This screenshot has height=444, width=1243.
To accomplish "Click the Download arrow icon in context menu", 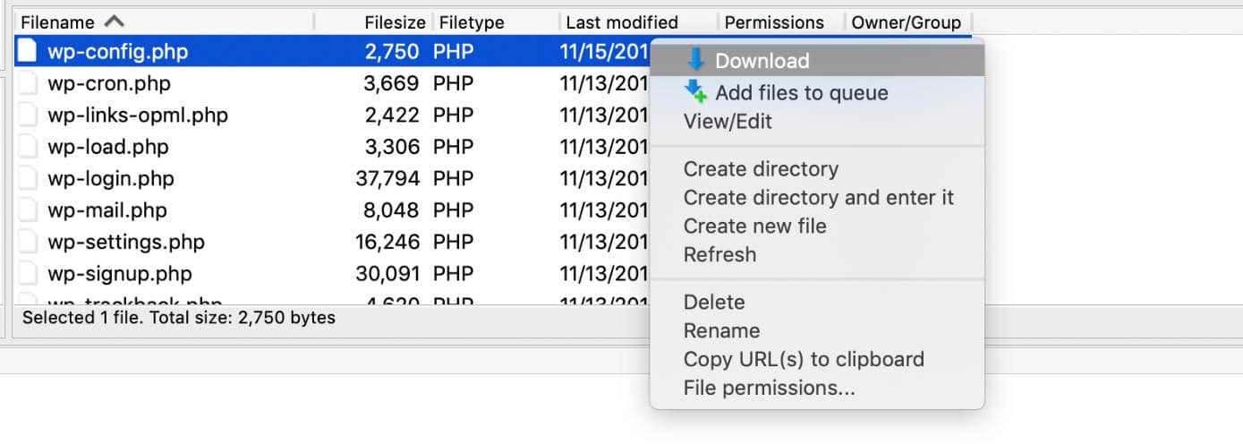I will pos(695,60).
